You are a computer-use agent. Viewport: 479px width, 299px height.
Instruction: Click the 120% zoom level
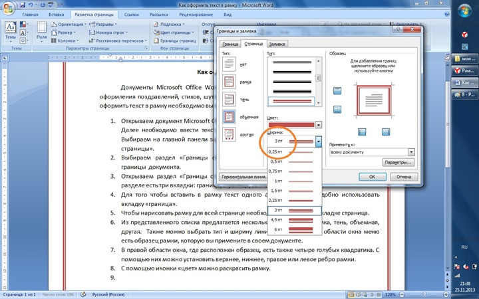click(391, 295)
